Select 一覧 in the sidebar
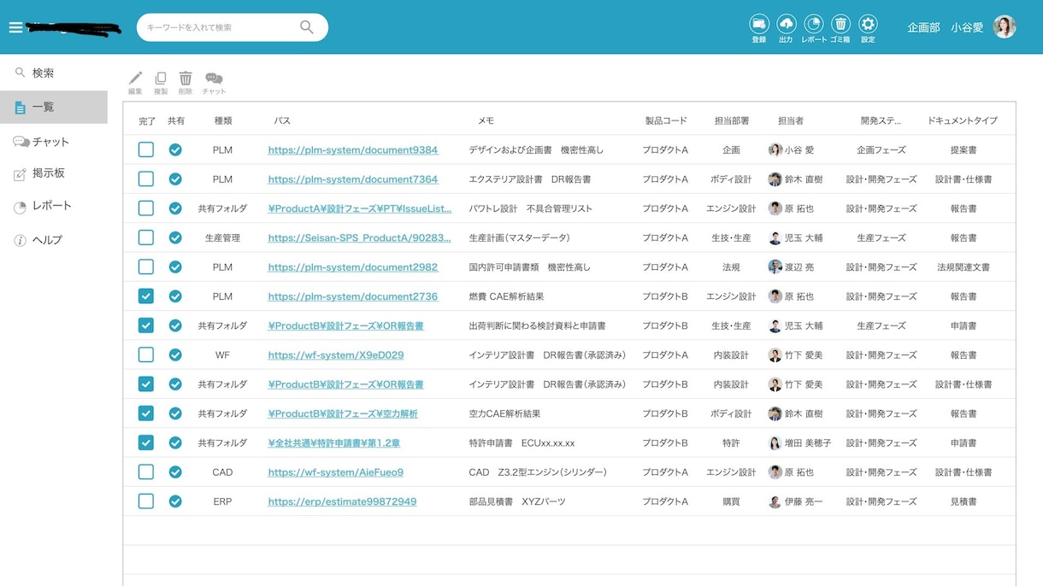Image resolution: width=1043 pixels, height=586 pixels. [54, 107]
